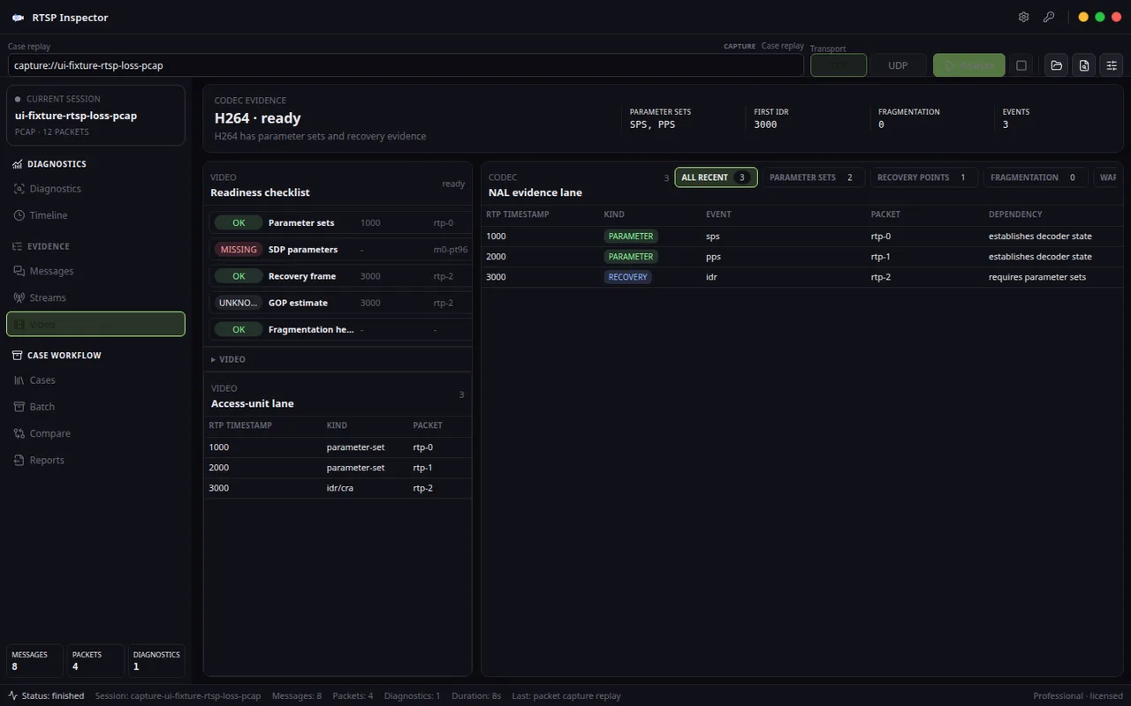This screenshot has width=1131, height=706.
Task: Select the All Recent filter tab
Action: (716, 177)
